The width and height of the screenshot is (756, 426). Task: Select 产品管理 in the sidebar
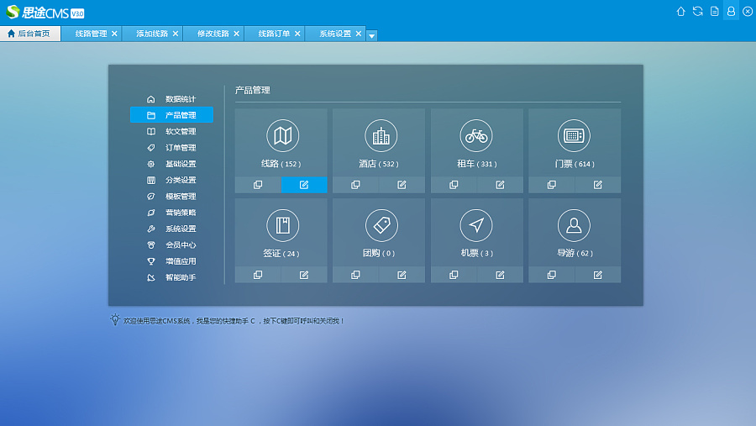[171, 115]
